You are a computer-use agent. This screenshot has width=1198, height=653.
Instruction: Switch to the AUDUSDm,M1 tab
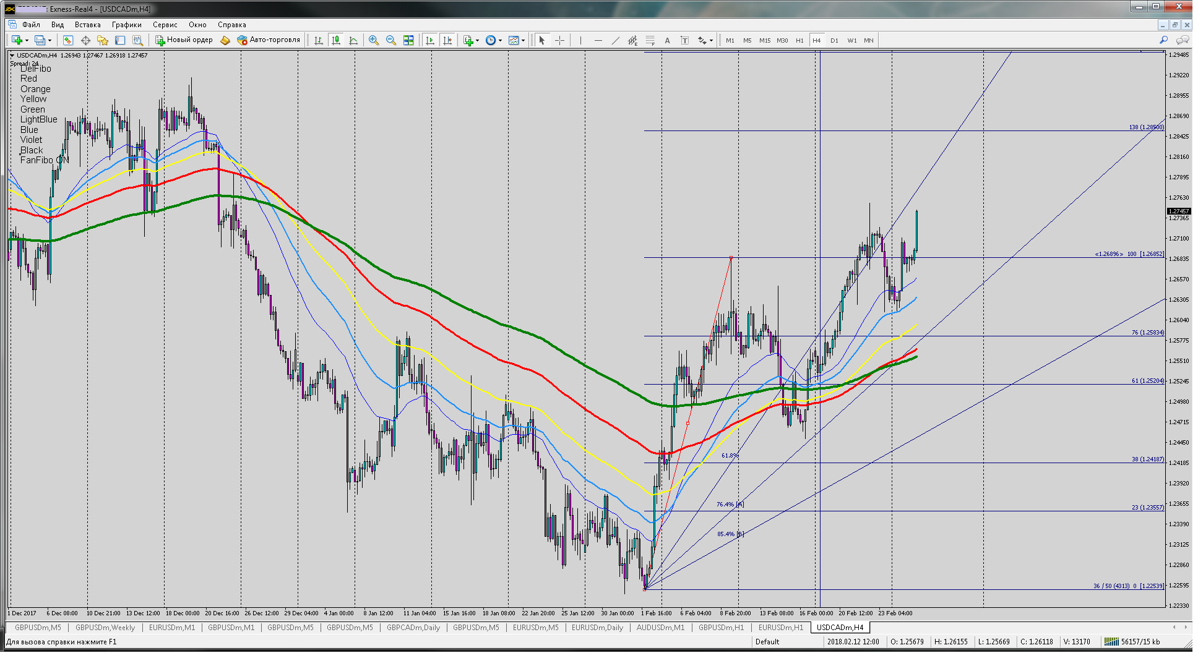coord(660,627)
